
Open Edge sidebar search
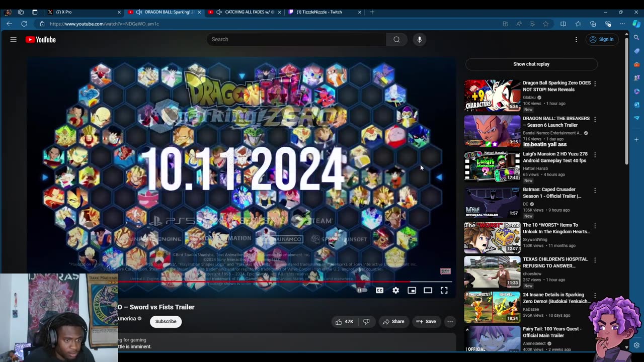coord(636,38)
